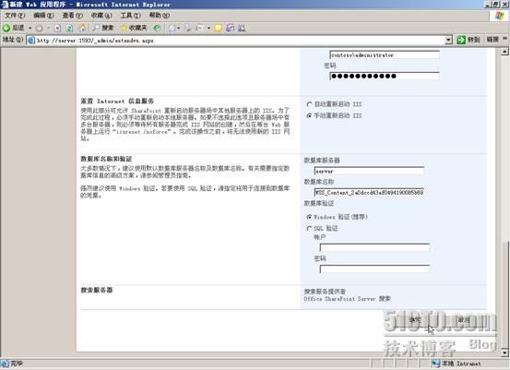Click the OK (确定) button at bottom
Screen dimensions: 510x370
415,320
